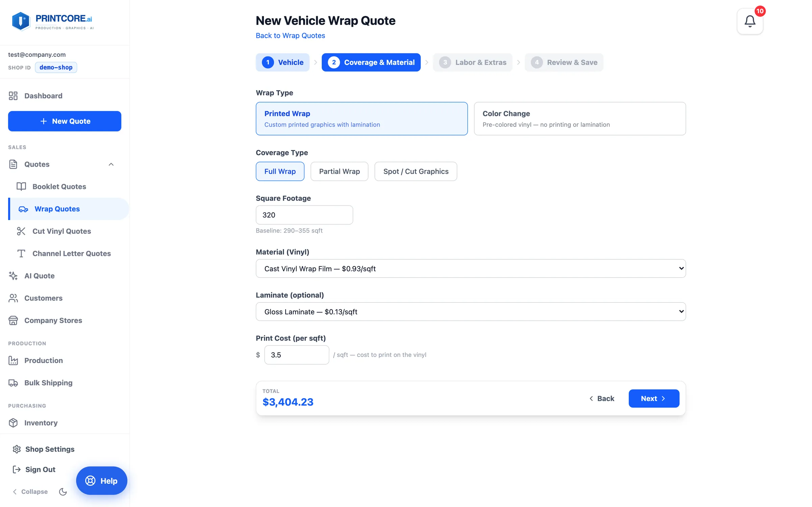This screenshot has height=507, width=812.
Task: Open the Laminate dropdown
Action: pos(471,312)
